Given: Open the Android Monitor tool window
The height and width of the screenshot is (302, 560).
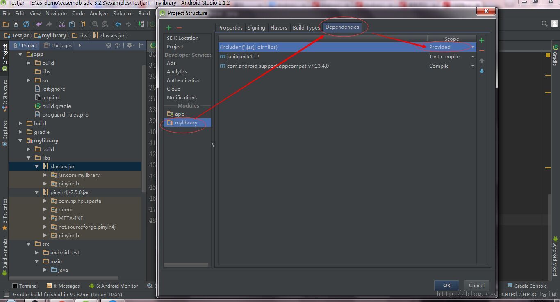Looking at the screenshot, I should (114, 286).
